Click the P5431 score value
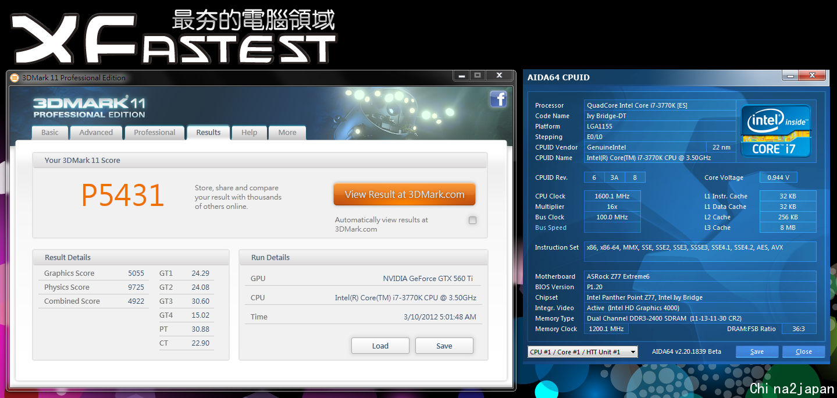The image size is (837, 398). point(123,196)
